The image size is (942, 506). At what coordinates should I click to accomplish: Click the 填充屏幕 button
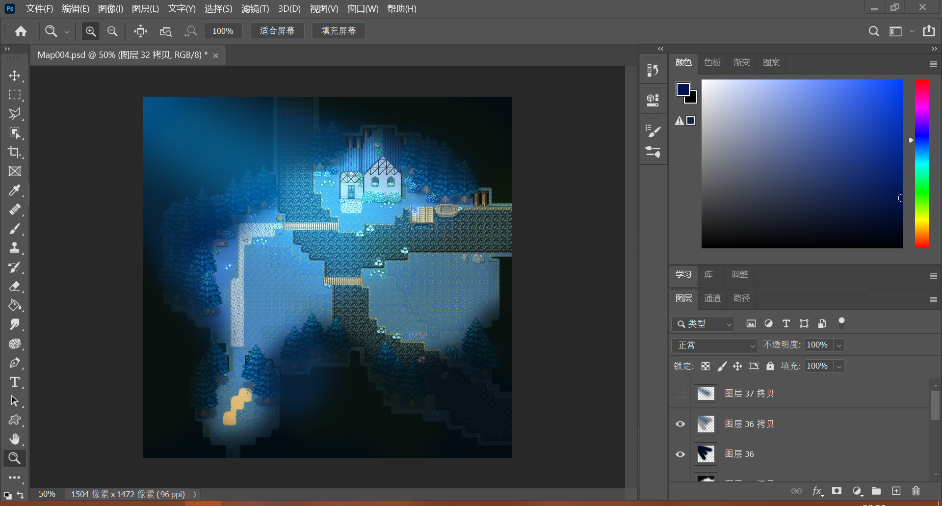point(339,31)
